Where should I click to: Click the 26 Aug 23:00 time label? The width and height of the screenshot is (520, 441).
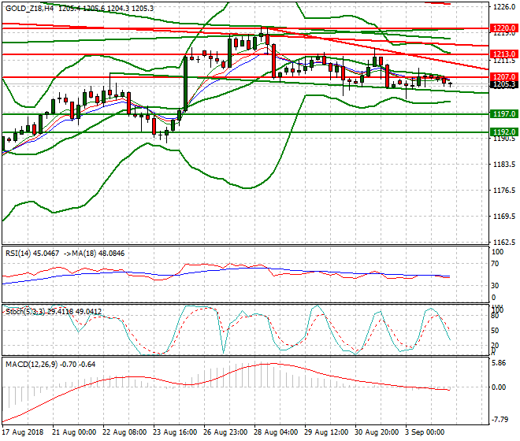(225, 432)
